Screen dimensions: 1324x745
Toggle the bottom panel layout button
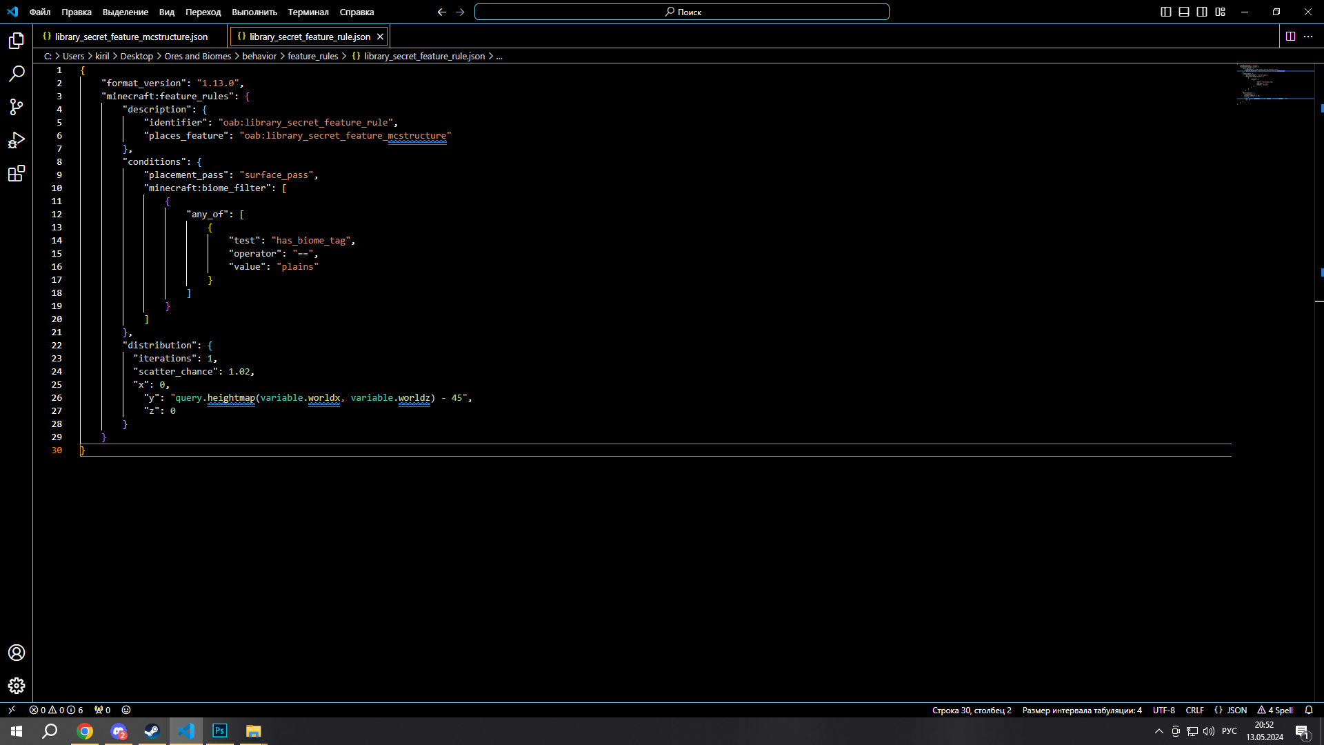click(x=1184, y=12)
